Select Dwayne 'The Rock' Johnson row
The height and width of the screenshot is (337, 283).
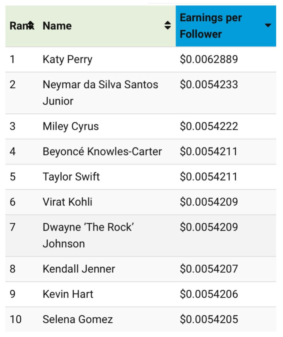[x=141, y=236]
